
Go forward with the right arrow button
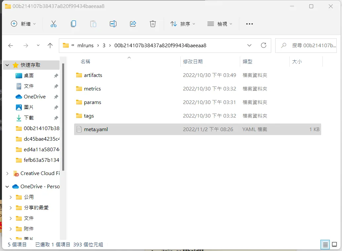(26, 46)
